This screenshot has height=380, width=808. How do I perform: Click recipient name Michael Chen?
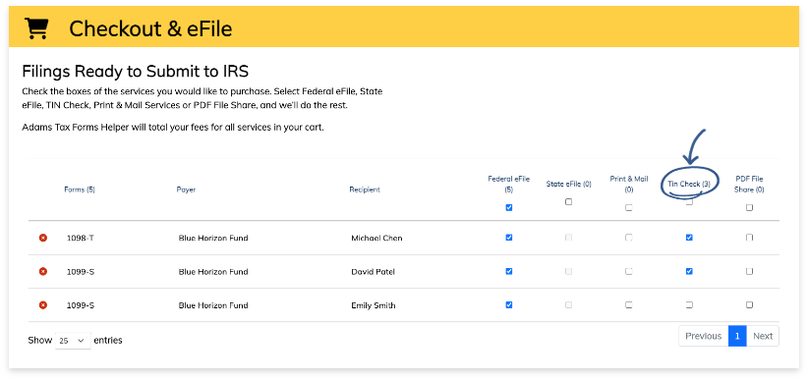(376, 238)
